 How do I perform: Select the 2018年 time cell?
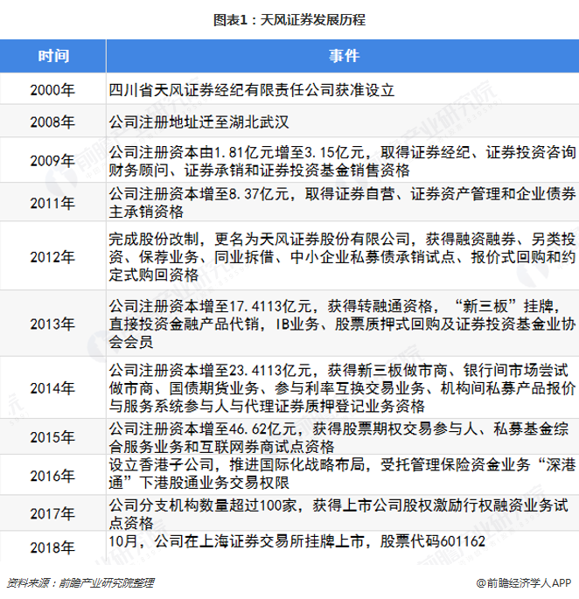tap(52, 547)
